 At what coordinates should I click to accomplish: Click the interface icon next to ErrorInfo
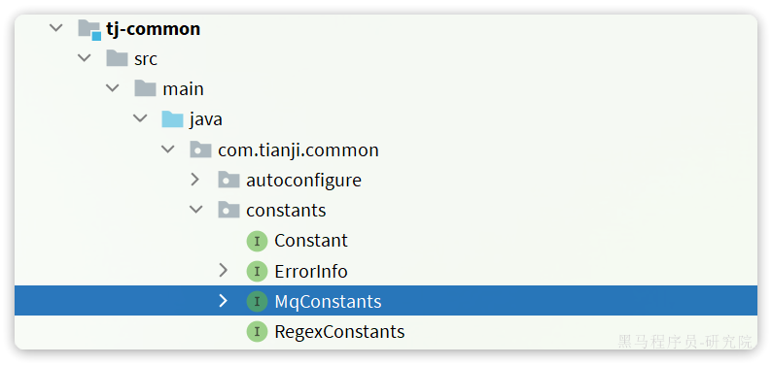coord(257,271)
